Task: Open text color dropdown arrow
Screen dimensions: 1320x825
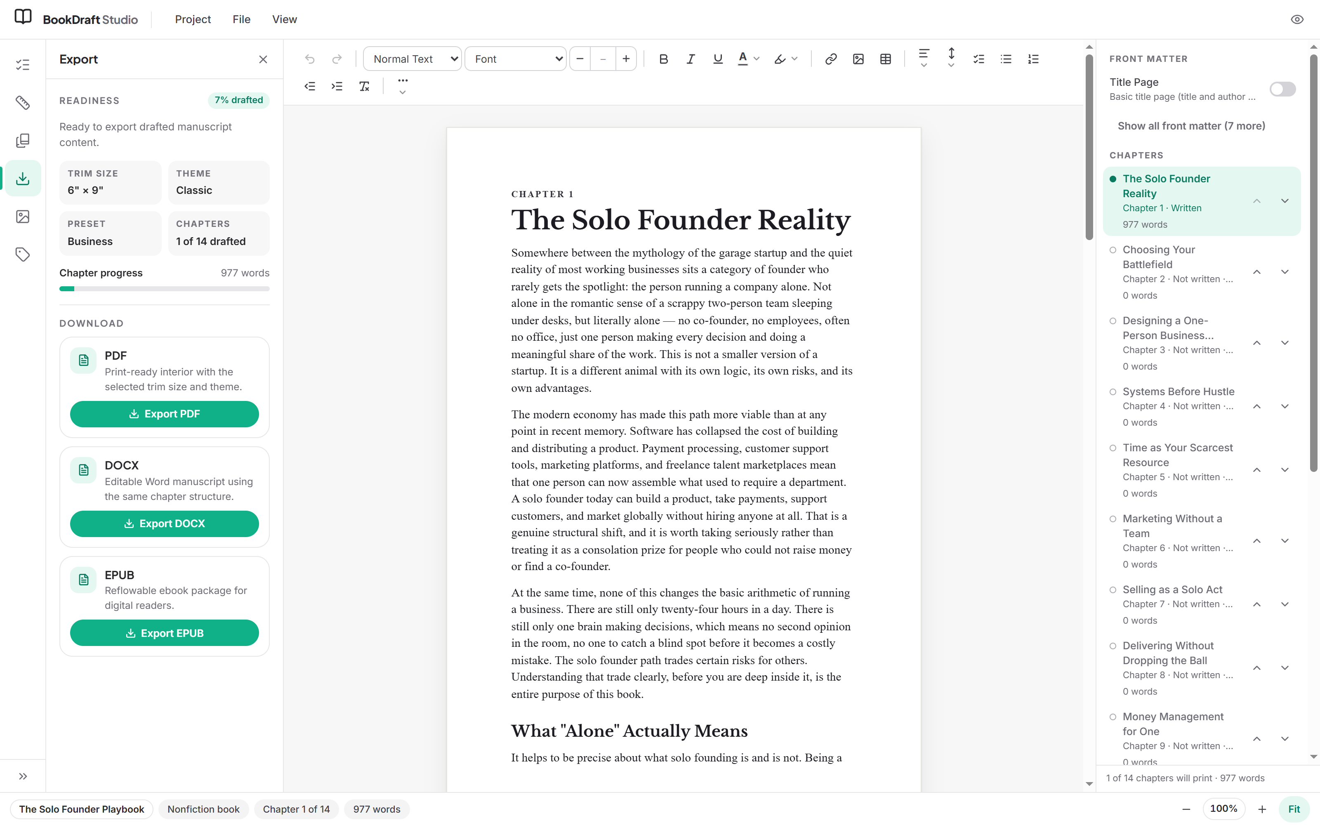Action: pos(757,59)
